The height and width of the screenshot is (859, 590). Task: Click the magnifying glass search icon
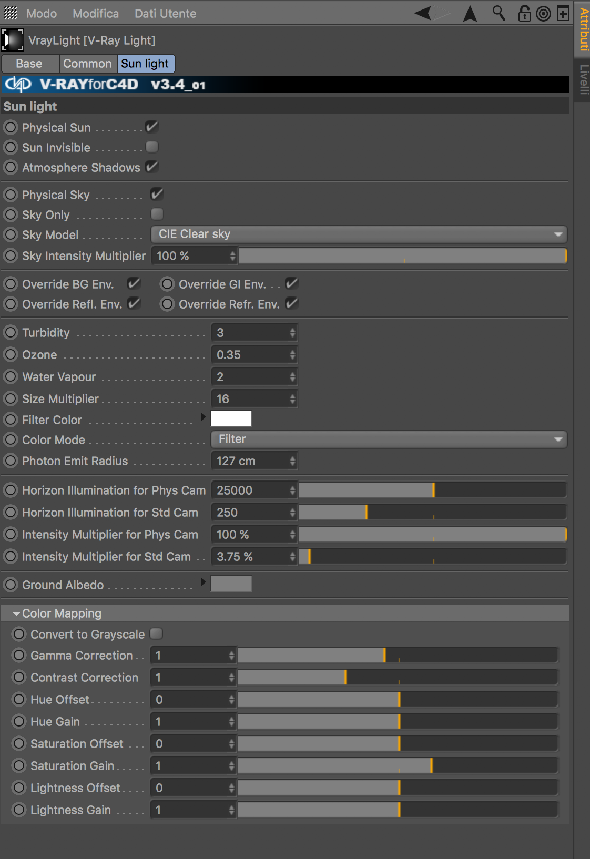click(x=499, y=13)
